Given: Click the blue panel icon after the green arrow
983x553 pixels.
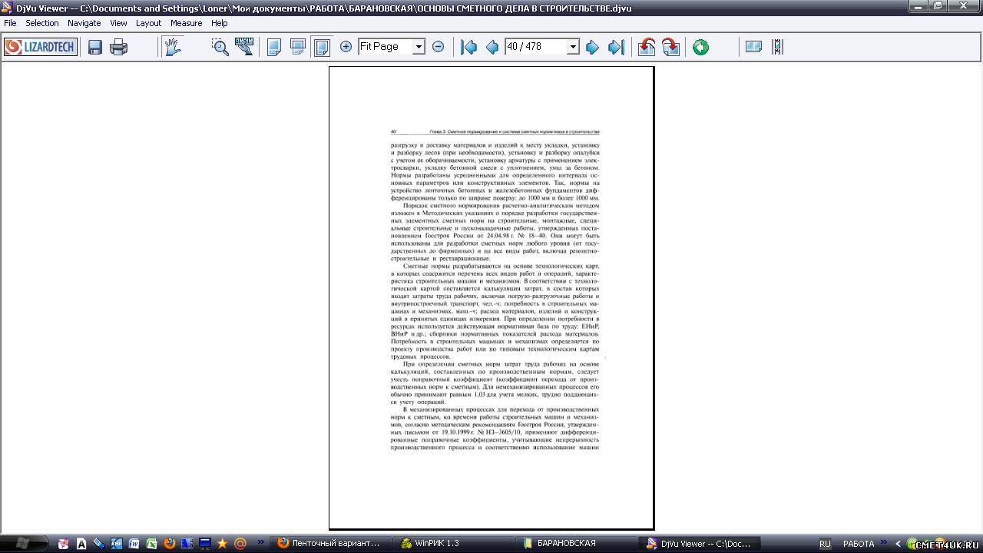Looking at the screenshot, I should [x=753, y=47].
